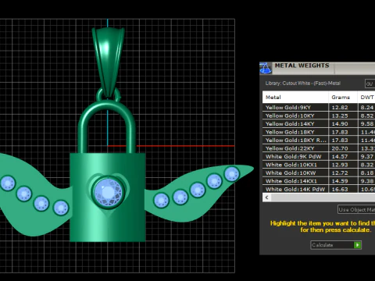The width and height of the screenshot is (375, 281).
Task: Select the Yellow Gold:9KY row
Action: [x=319, y=108]
